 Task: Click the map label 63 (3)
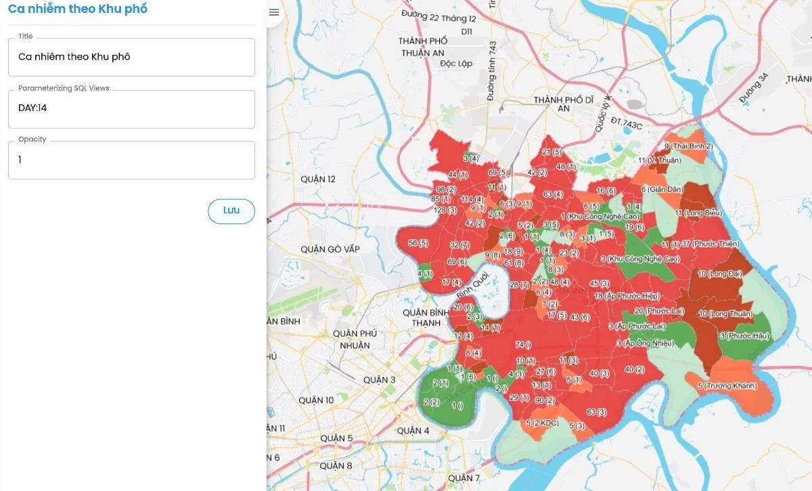(x=596, y=412)
